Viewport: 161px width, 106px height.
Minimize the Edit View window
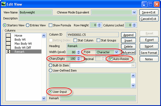144,4
